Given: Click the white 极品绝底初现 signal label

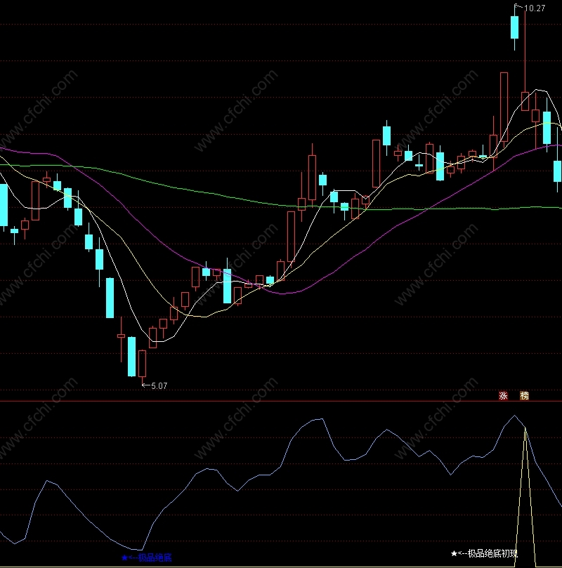Looking at the screenshot, I should (x=484, y=553).
